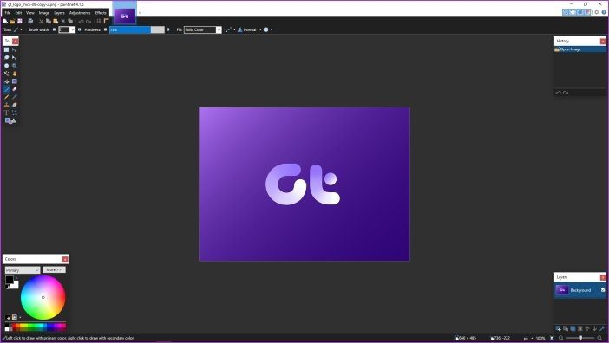Toggle the Colors window button

pos(587,12)
